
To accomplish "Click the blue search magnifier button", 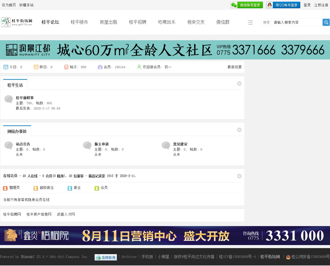I will click(326, 22).
